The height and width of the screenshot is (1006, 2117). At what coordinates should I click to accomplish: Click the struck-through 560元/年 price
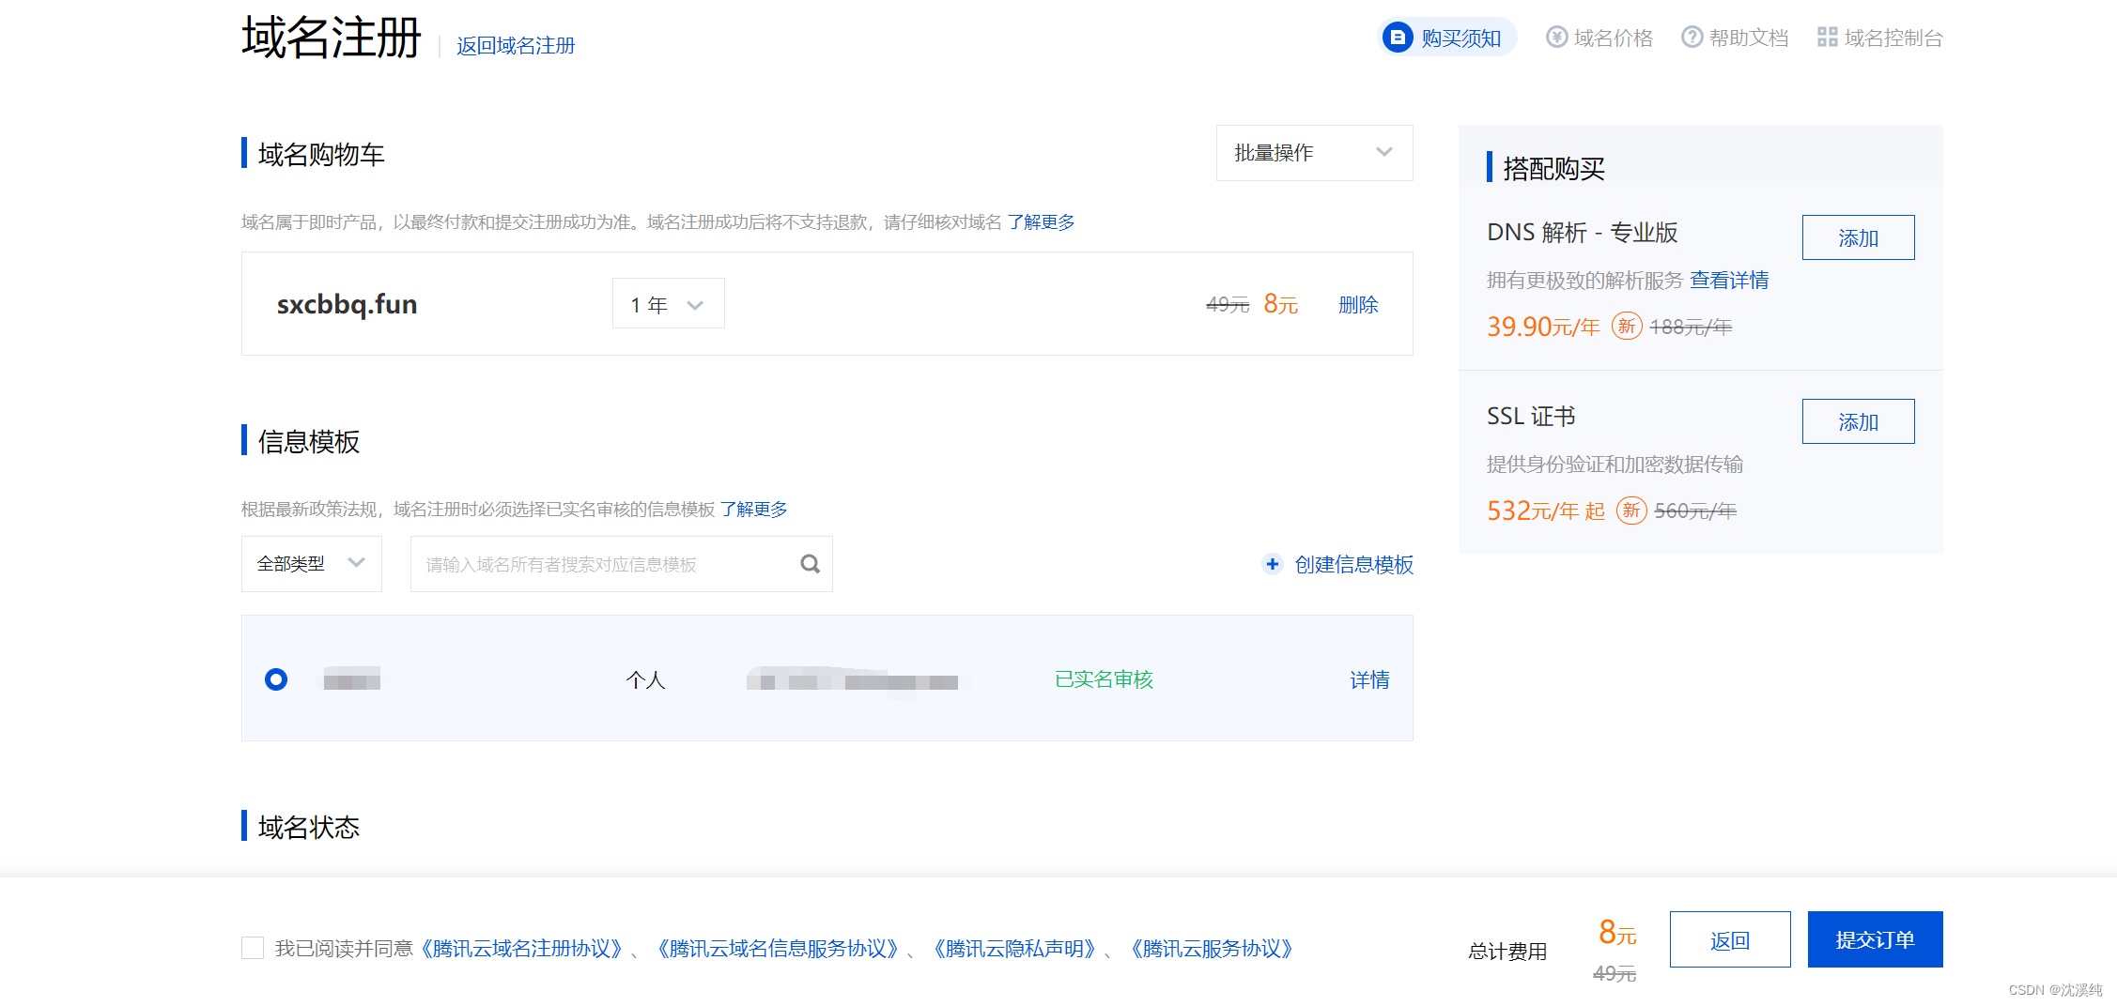pyautogui.click(x=1695, y=511)
